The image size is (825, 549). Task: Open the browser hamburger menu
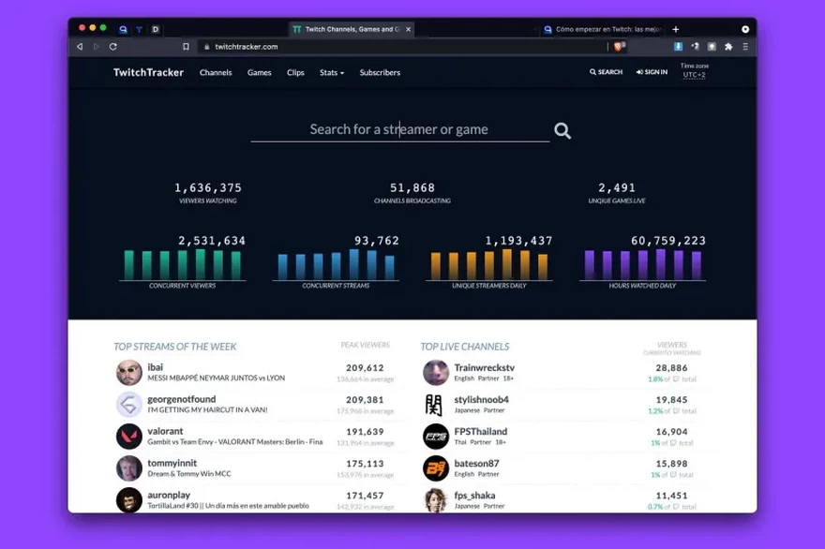[745, 47]
